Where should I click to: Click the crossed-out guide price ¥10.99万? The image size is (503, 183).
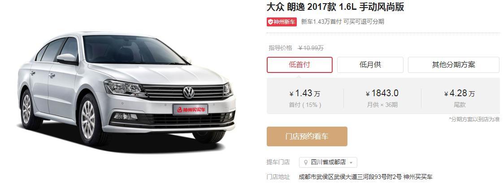(311, 48)
